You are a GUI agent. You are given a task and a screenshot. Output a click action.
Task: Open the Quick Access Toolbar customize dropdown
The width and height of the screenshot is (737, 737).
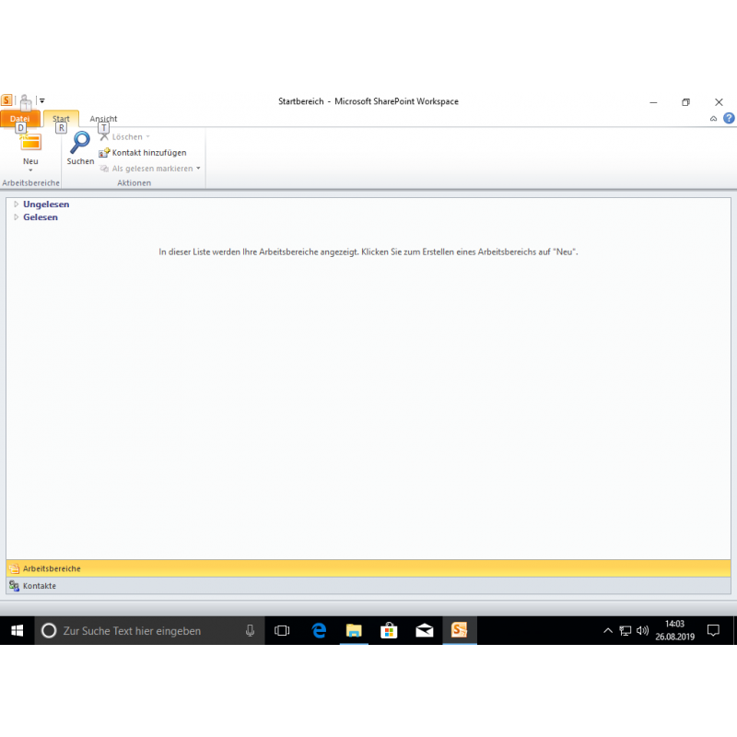pos(41,101)
